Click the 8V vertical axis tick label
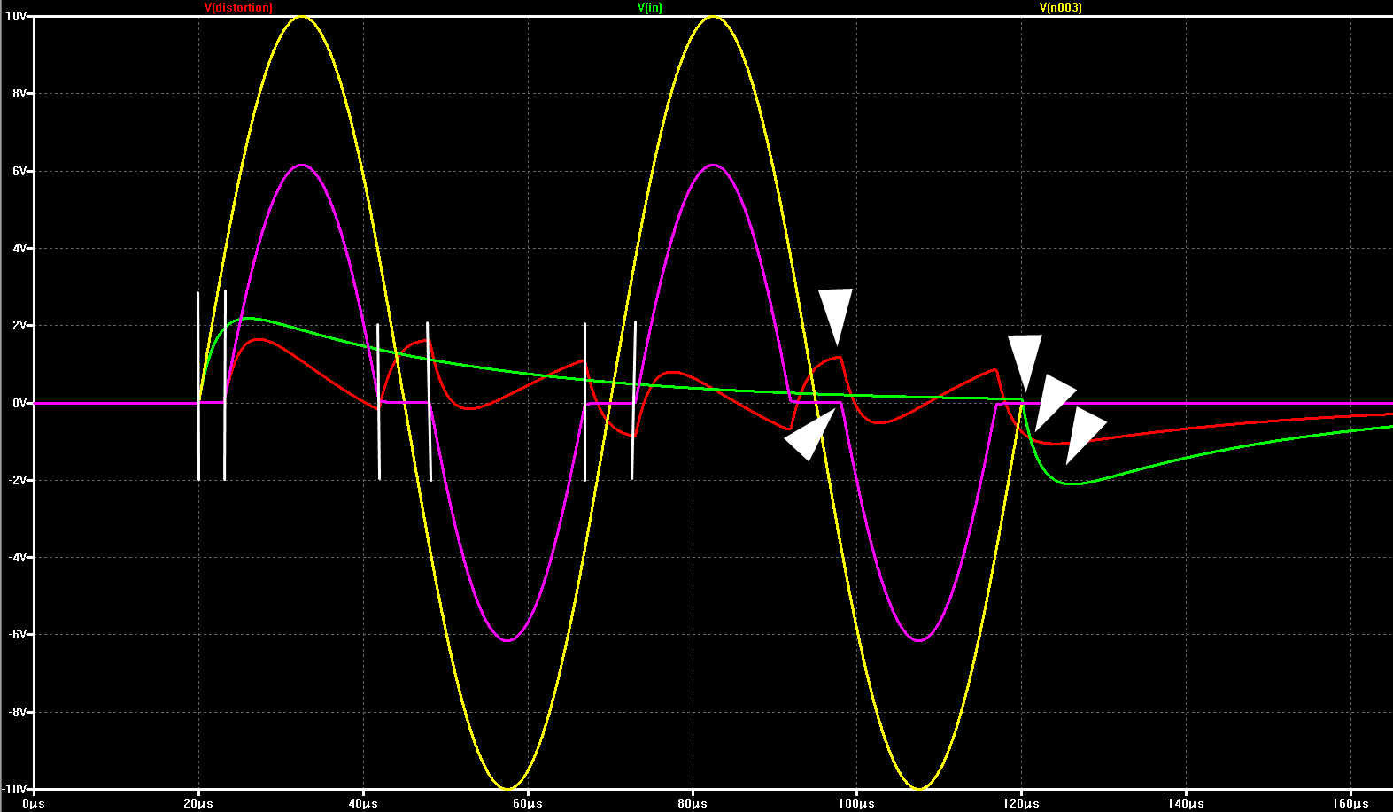The image size is (1393, 812). pos(19,93)
